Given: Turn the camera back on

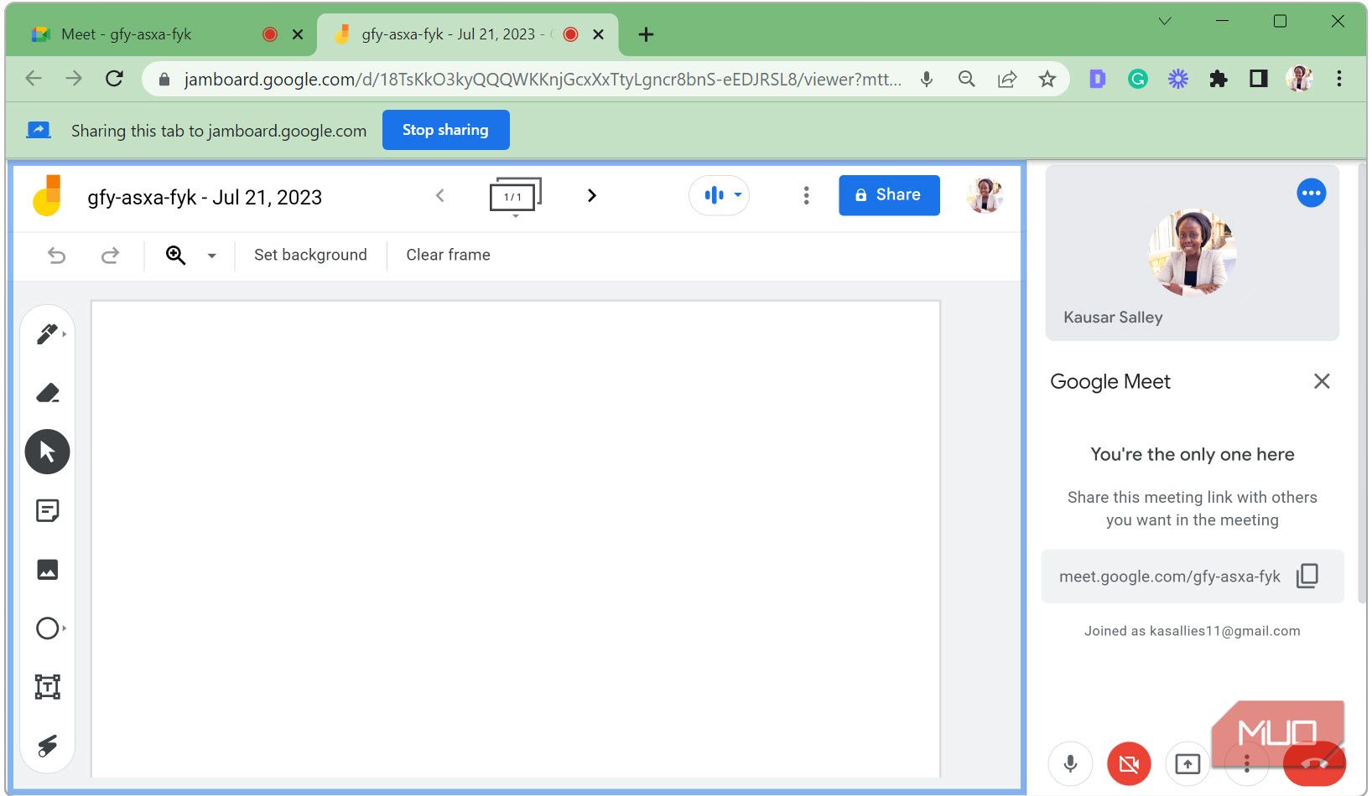Looking at the screenshot, I should [x=1129, y=763].
